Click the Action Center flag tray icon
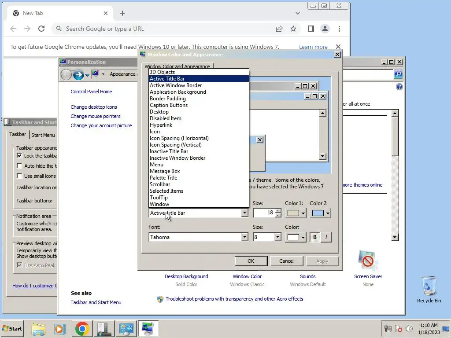The image size is (451, 338). tap(398, 328)
